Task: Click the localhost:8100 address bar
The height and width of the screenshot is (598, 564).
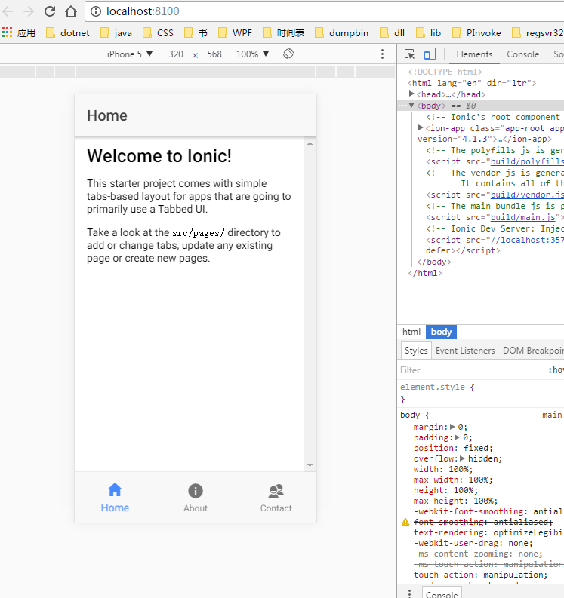Action: 325,11
